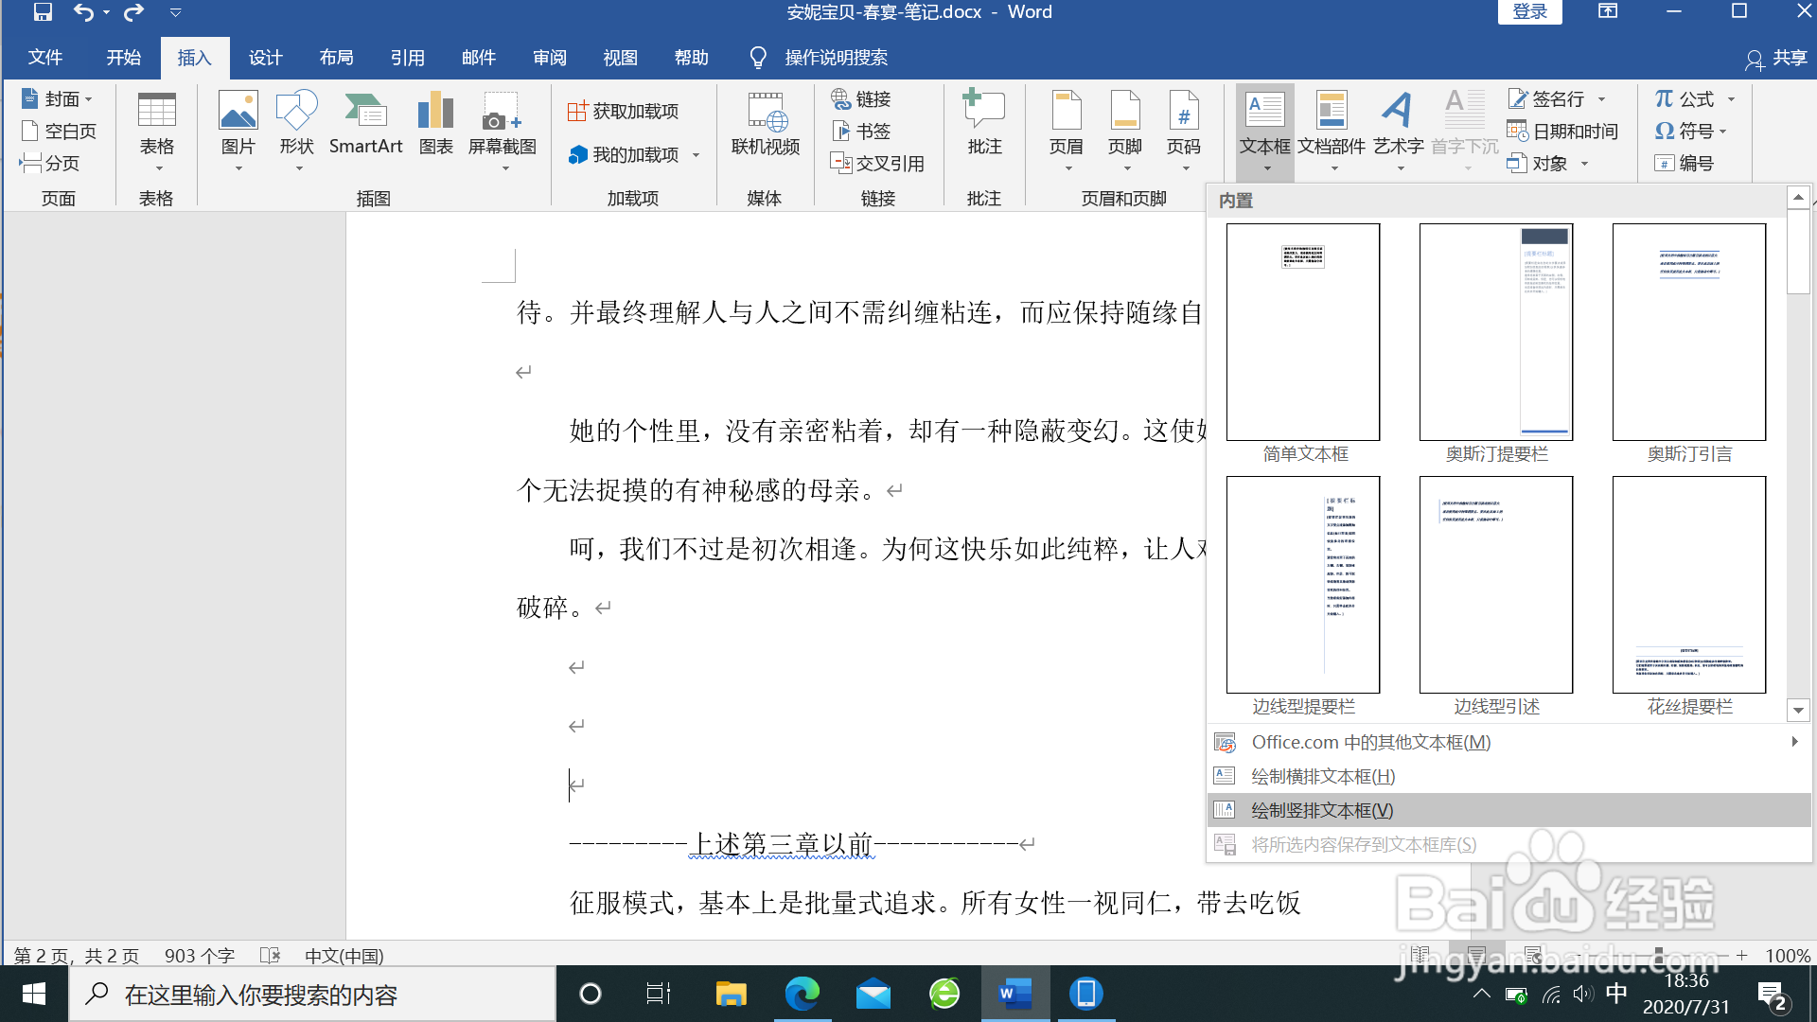Open the Screenshot (屏幕截图) tool
Viewport: 1817px width, 1022px height.
[503, 132]
